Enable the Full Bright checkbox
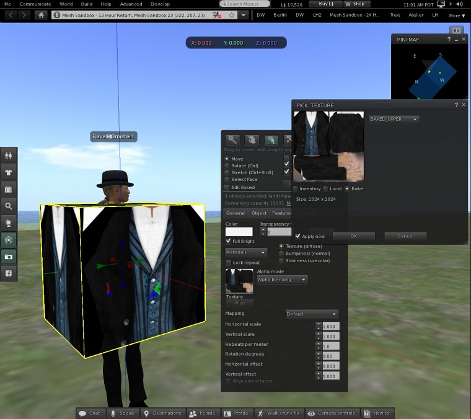The height and width of the screenshot is (419, 471). tap(228, 241)
